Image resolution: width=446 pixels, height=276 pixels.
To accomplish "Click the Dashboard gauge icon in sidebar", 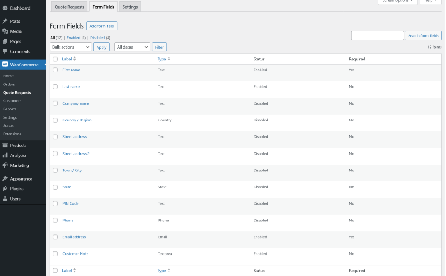I will (5, 8).
